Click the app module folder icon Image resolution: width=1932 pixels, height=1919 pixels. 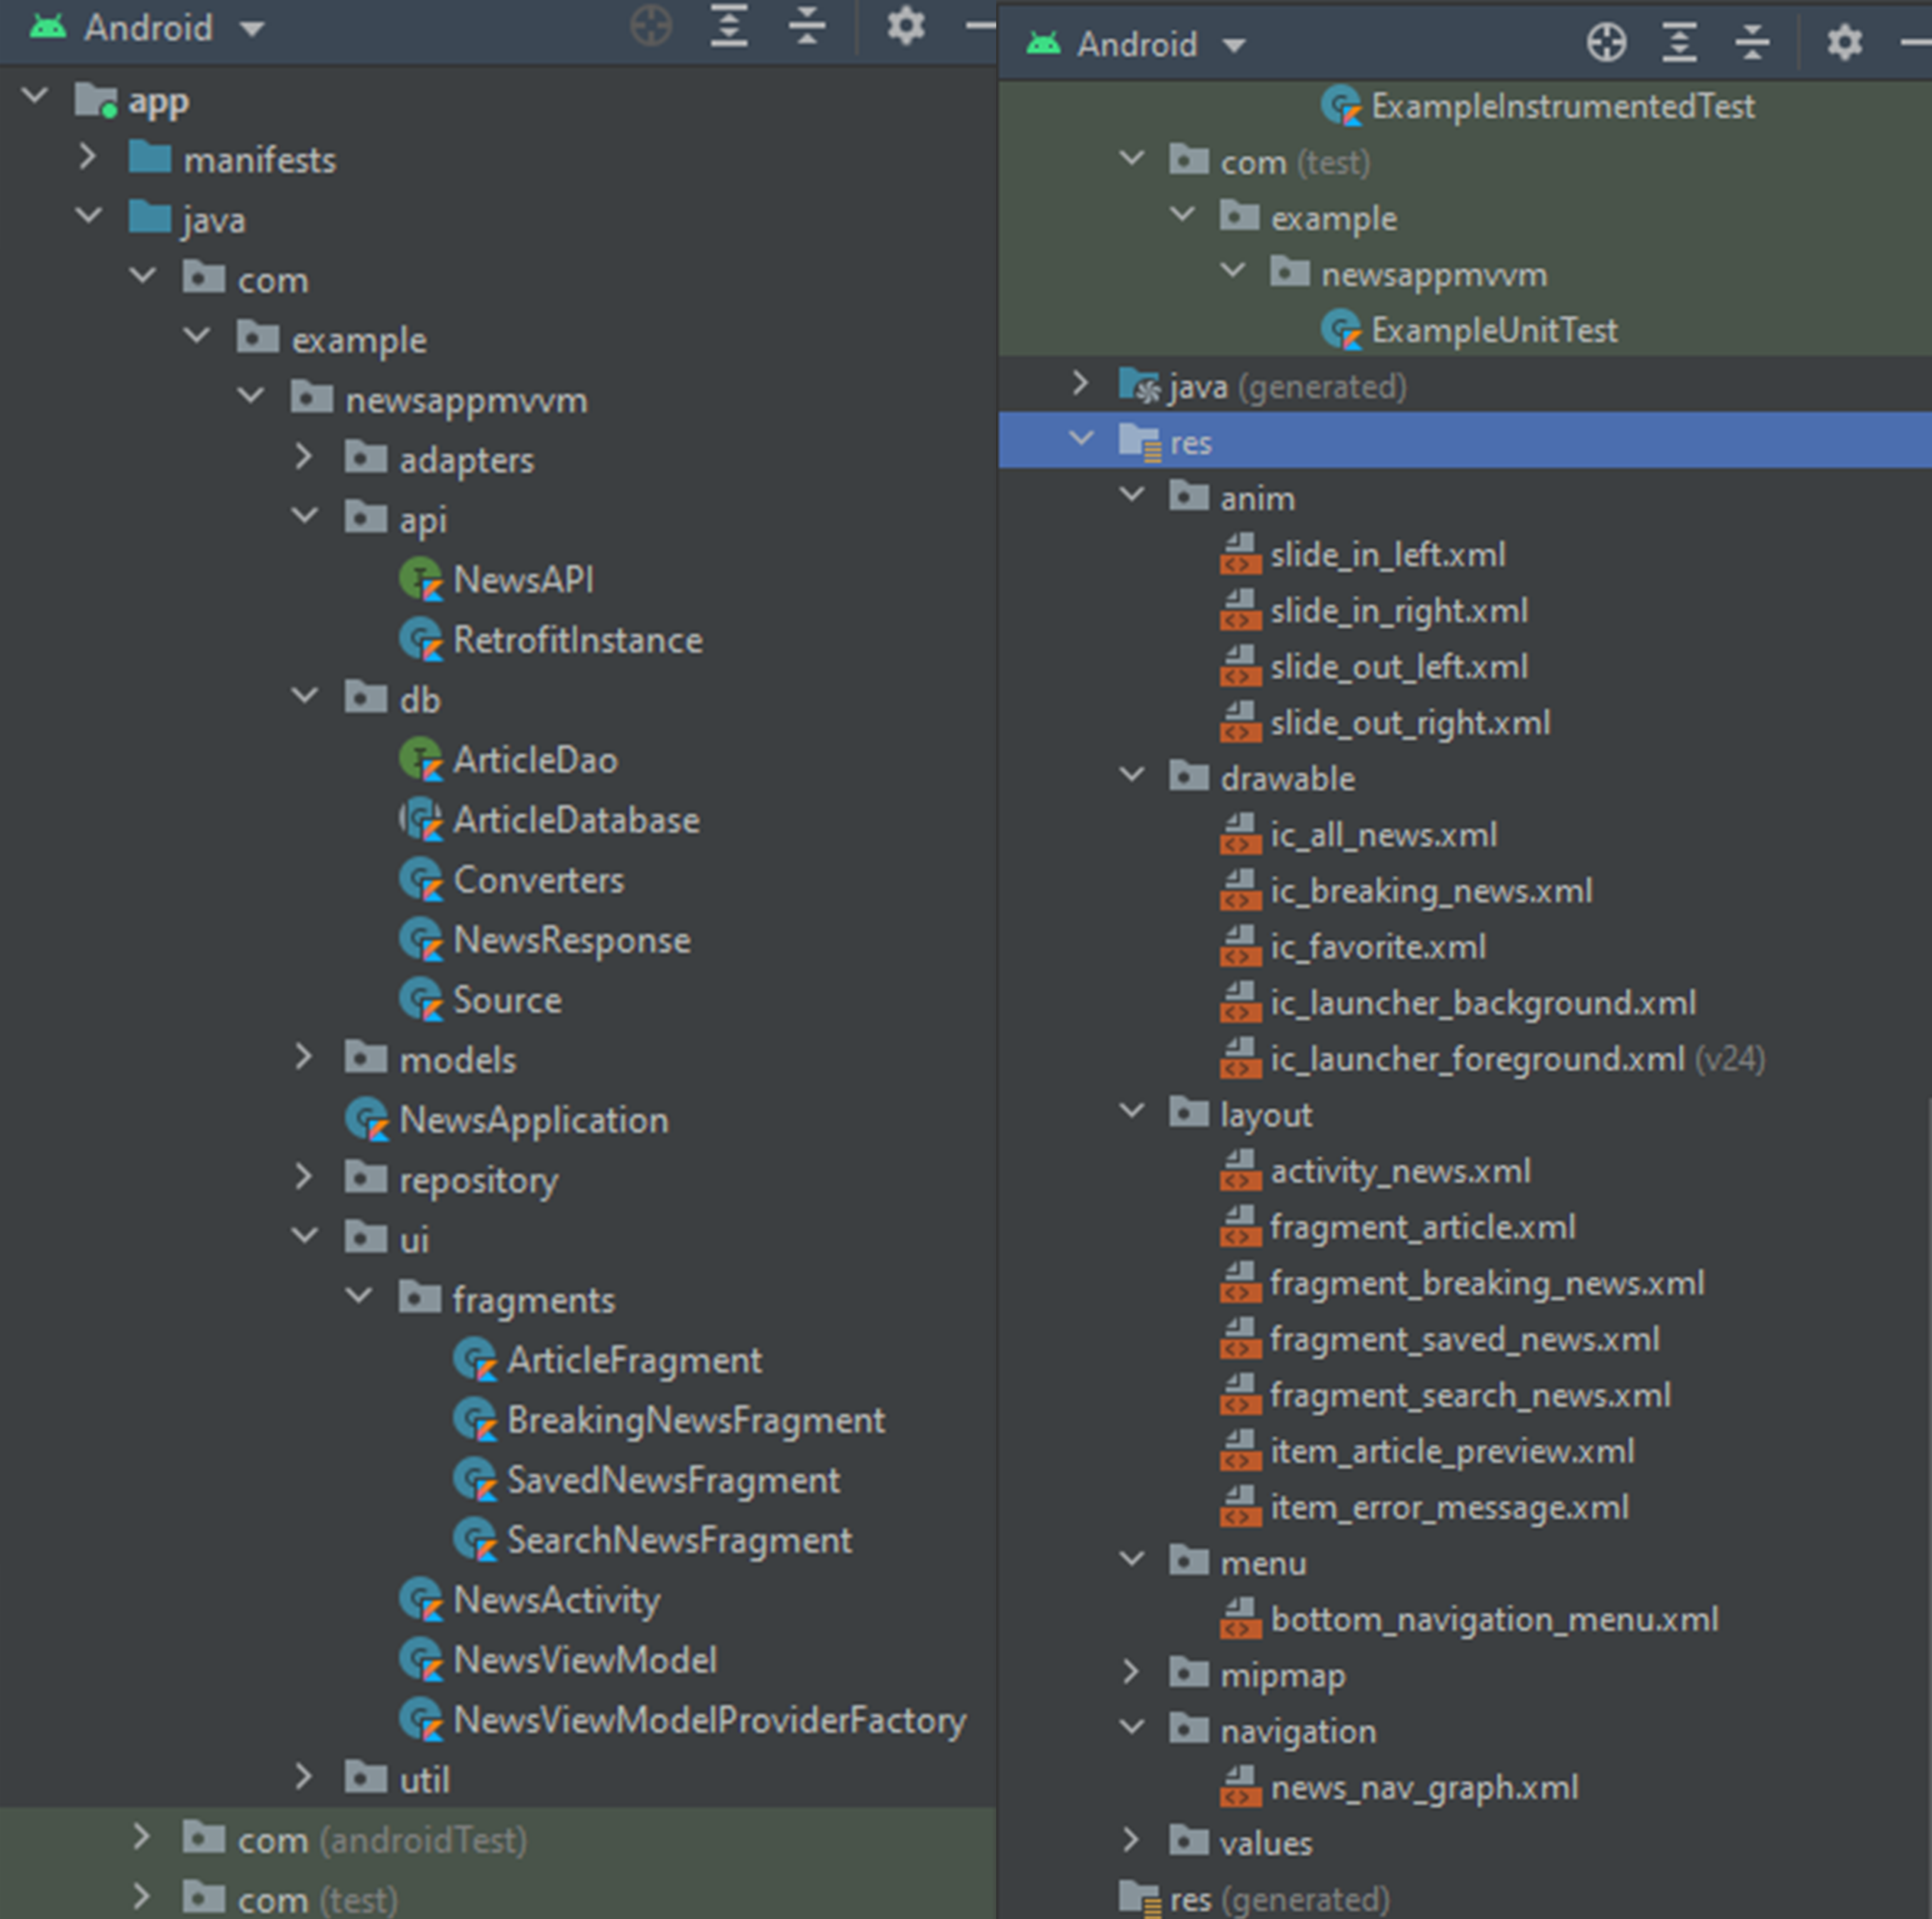pyautogui.click(x=96, y=100)
